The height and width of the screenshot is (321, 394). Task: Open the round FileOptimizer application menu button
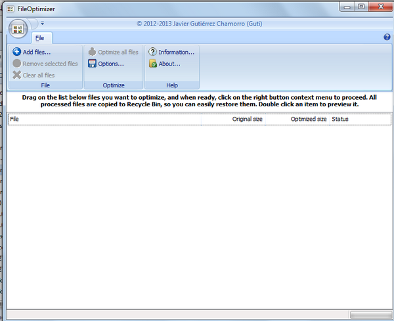point(18,29)
